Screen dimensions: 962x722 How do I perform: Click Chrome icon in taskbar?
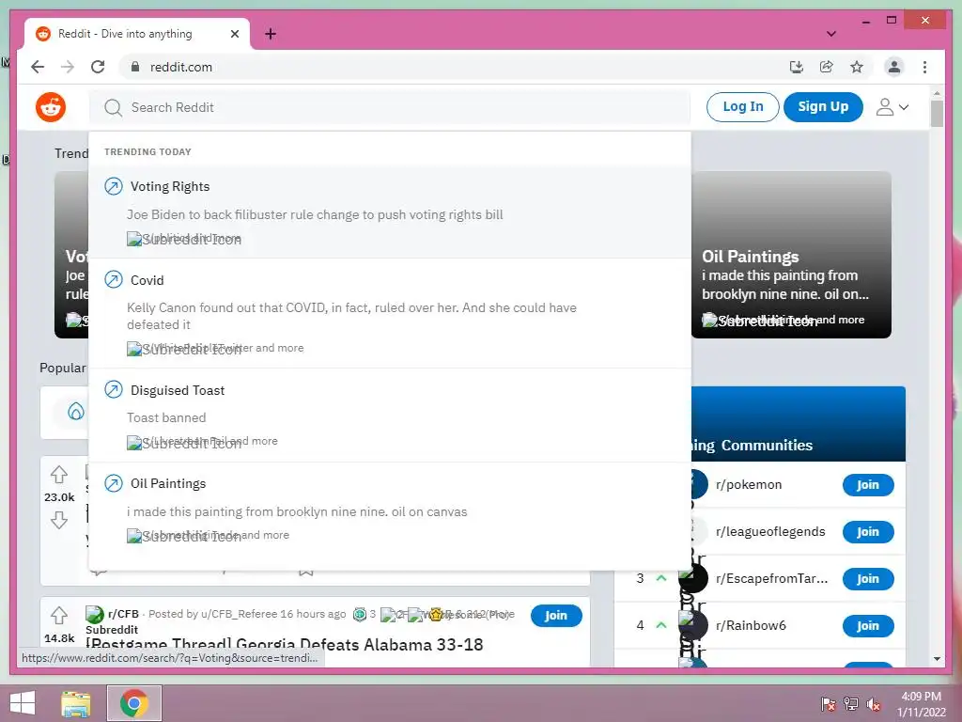point(134,703)
